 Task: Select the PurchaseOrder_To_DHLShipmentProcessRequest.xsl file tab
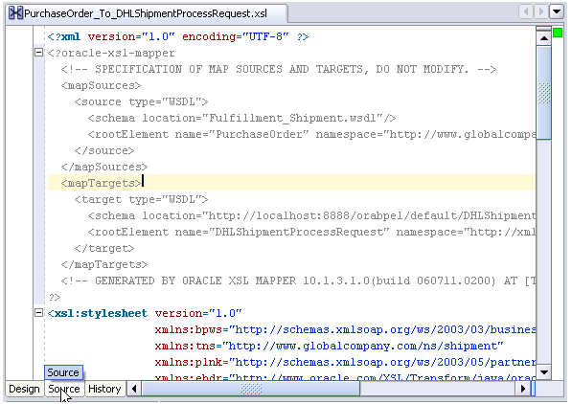point(147,13)
